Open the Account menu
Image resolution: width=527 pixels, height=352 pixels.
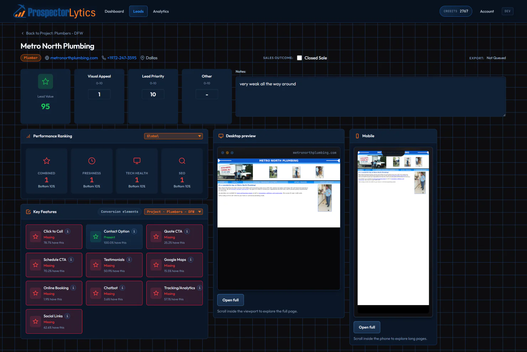[x=487, y=11]
